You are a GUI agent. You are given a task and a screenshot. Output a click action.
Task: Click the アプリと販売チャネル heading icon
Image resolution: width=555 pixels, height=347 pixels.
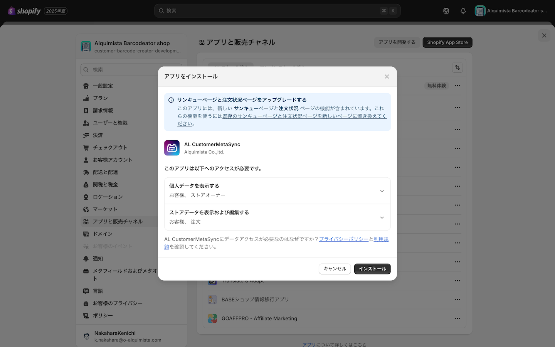pos(202,42)
